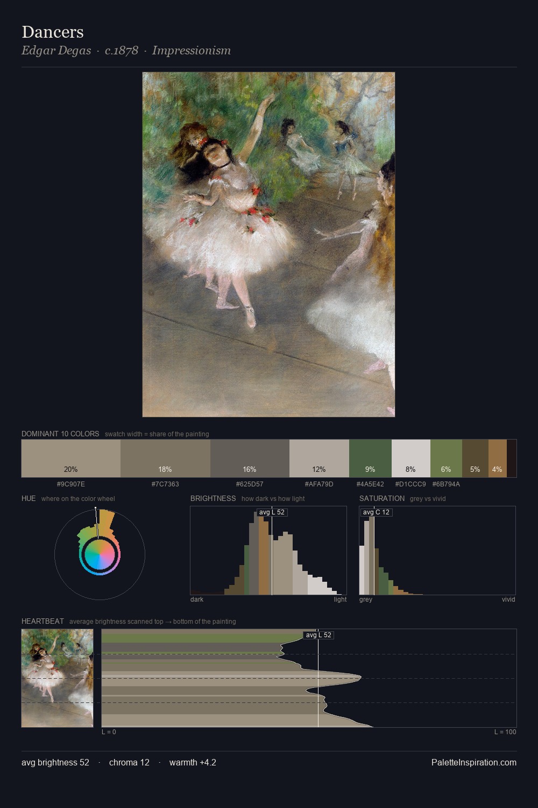The image size is (538, 808).
Task: Click the "HEARTBEAT" section heading
Action: click(43, 621)
